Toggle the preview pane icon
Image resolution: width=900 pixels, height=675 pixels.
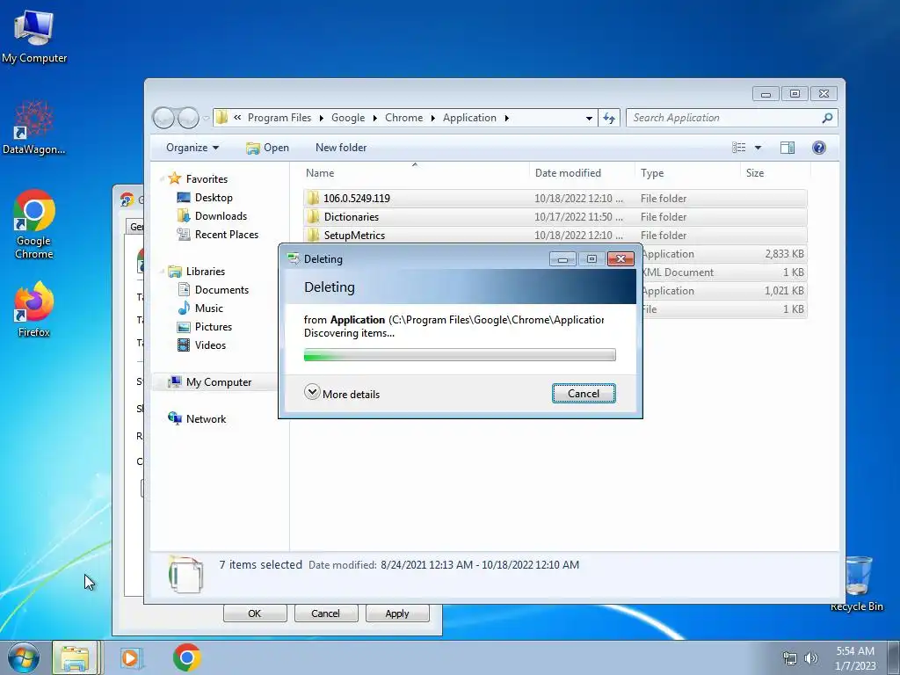tap(787, 148)
